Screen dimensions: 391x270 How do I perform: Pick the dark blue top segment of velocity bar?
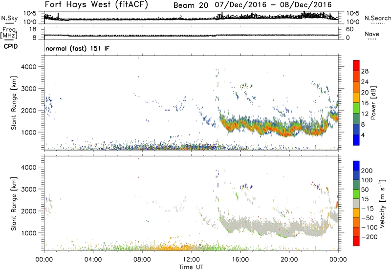(x=356, y=166)
